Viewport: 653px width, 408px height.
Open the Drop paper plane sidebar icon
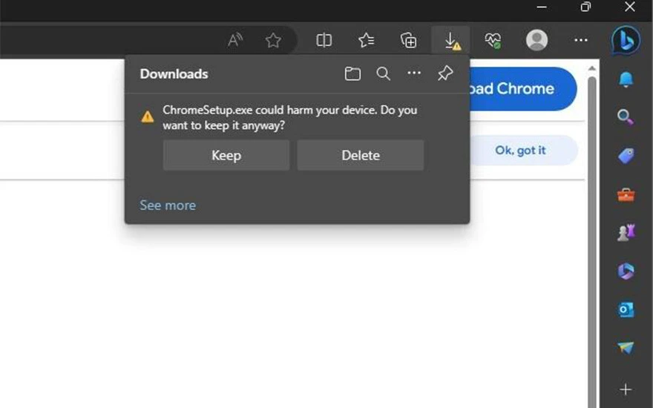[626, 348]
